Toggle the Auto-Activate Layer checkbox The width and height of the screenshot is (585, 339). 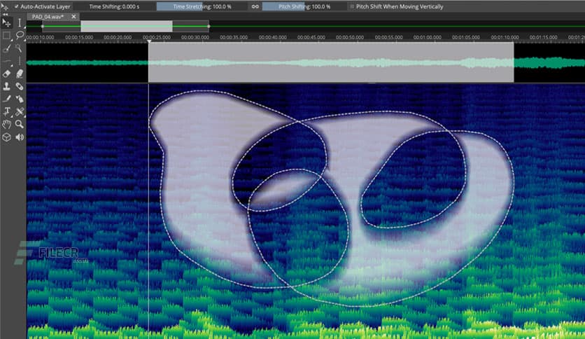[16, 7]
